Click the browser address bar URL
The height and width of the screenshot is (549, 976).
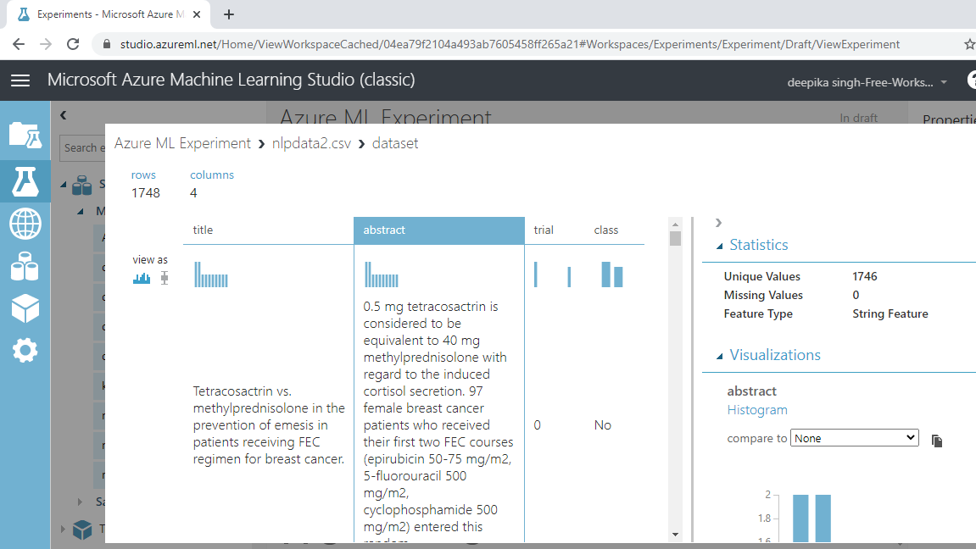point(510,44)
